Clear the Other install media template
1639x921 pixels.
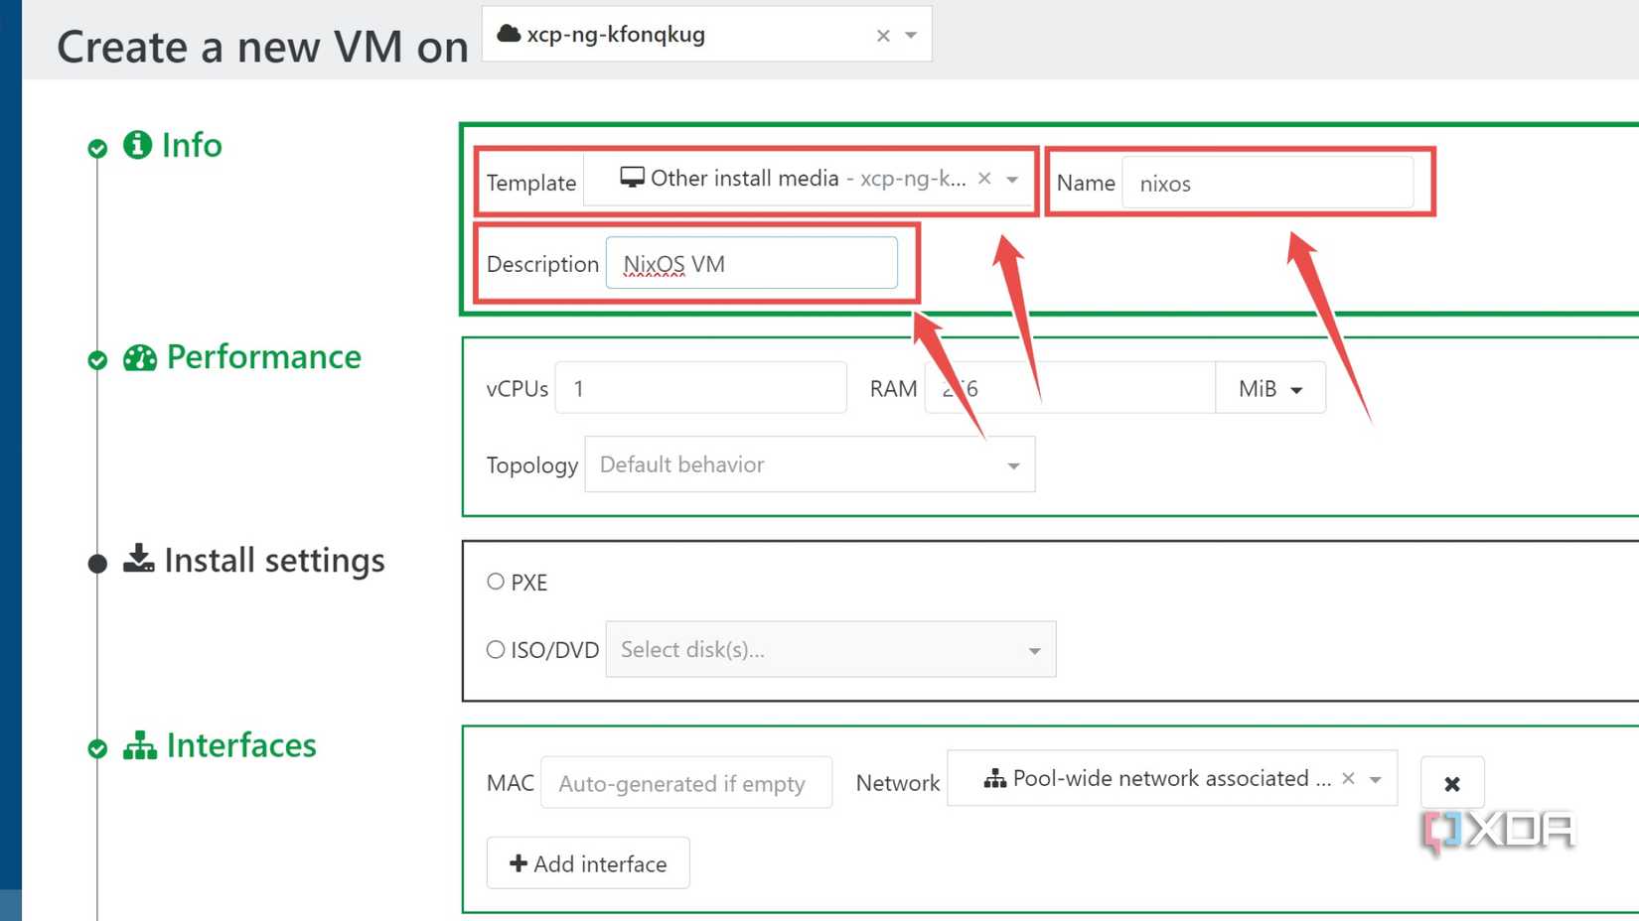tap(984, 179)
